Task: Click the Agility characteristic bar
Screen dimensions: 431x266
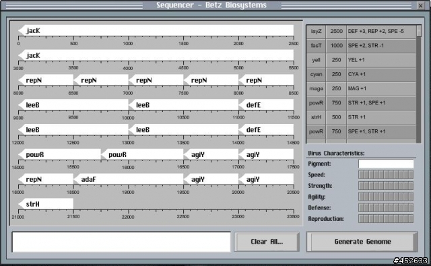Action: (386, 197)
